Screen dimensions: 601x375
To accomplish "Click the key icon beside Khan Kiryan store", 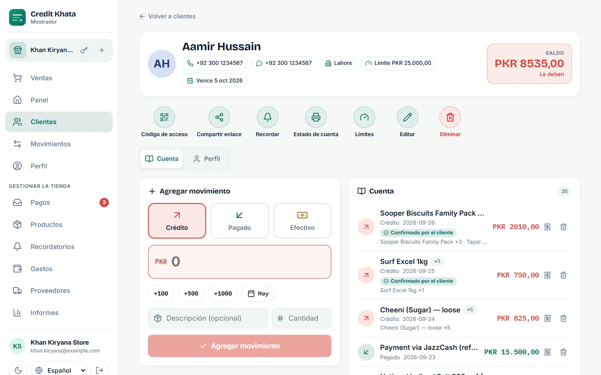I will [84, 50].
